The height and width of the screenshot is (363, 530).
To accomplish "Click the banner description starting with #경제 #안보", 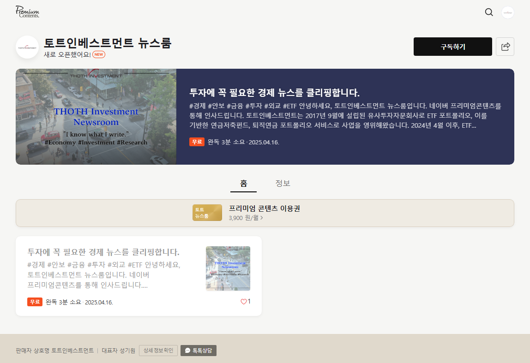I will tap(345, 116).
